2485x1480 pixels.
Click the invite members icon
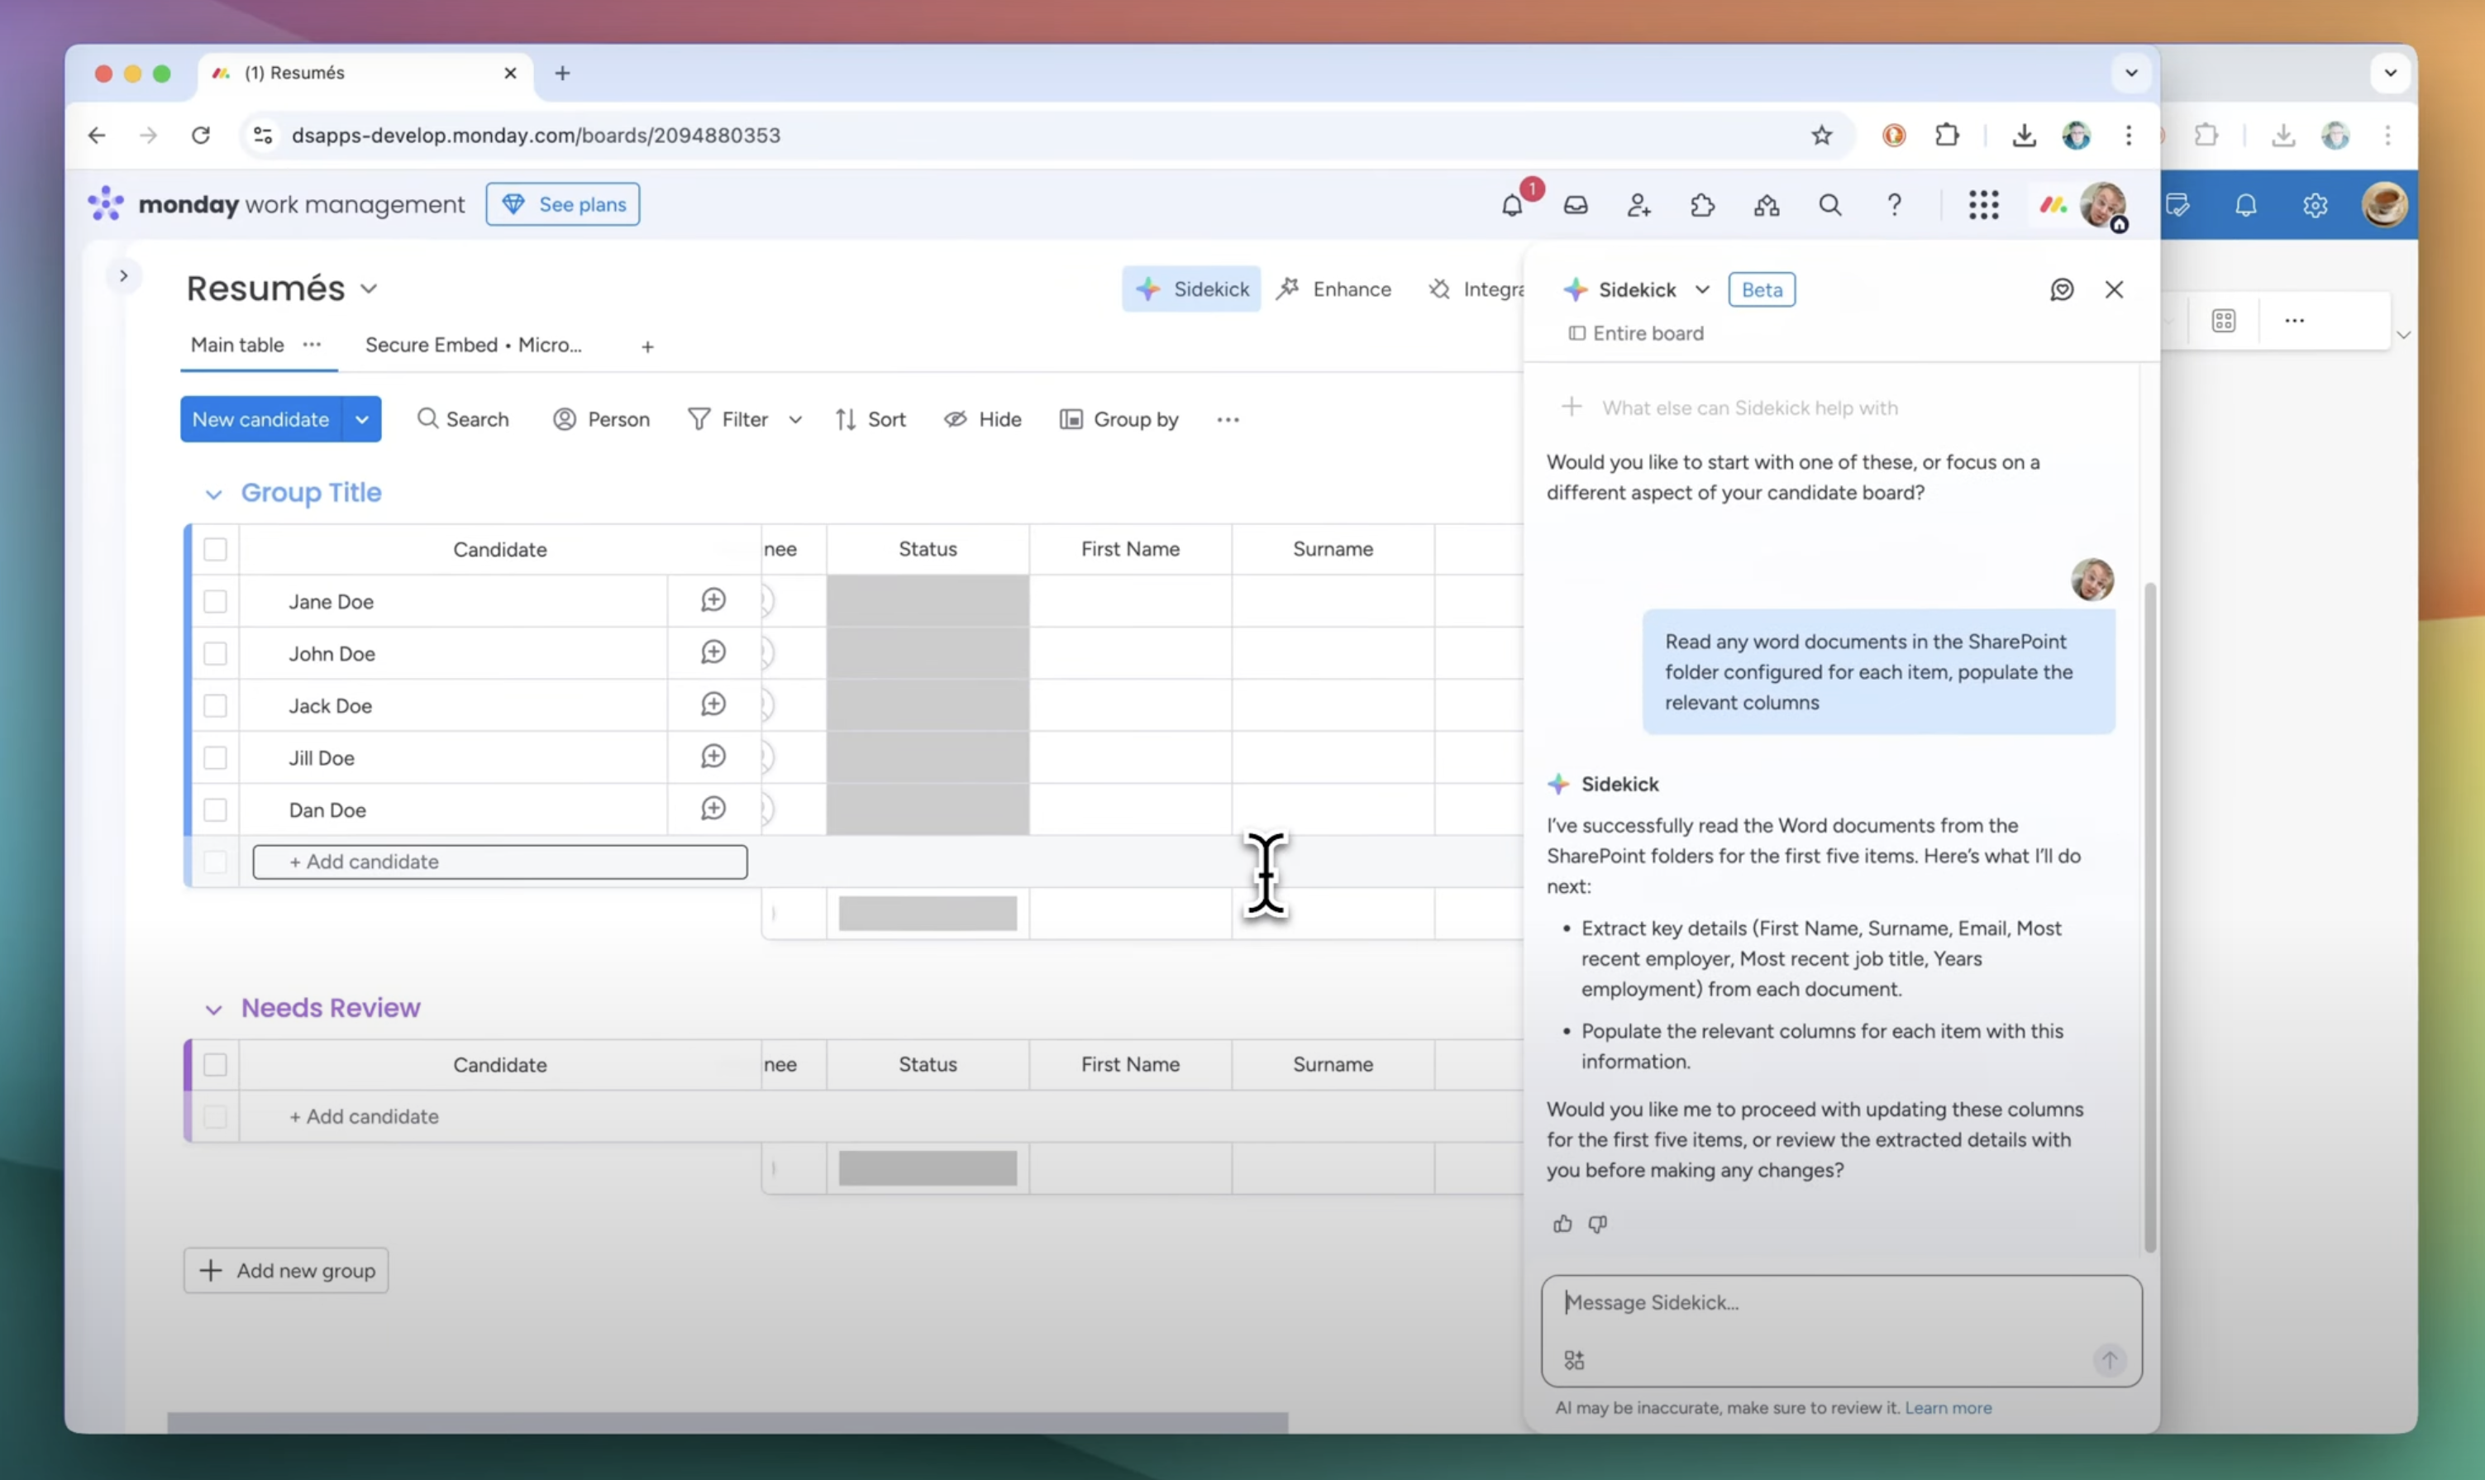point(1638,205)
